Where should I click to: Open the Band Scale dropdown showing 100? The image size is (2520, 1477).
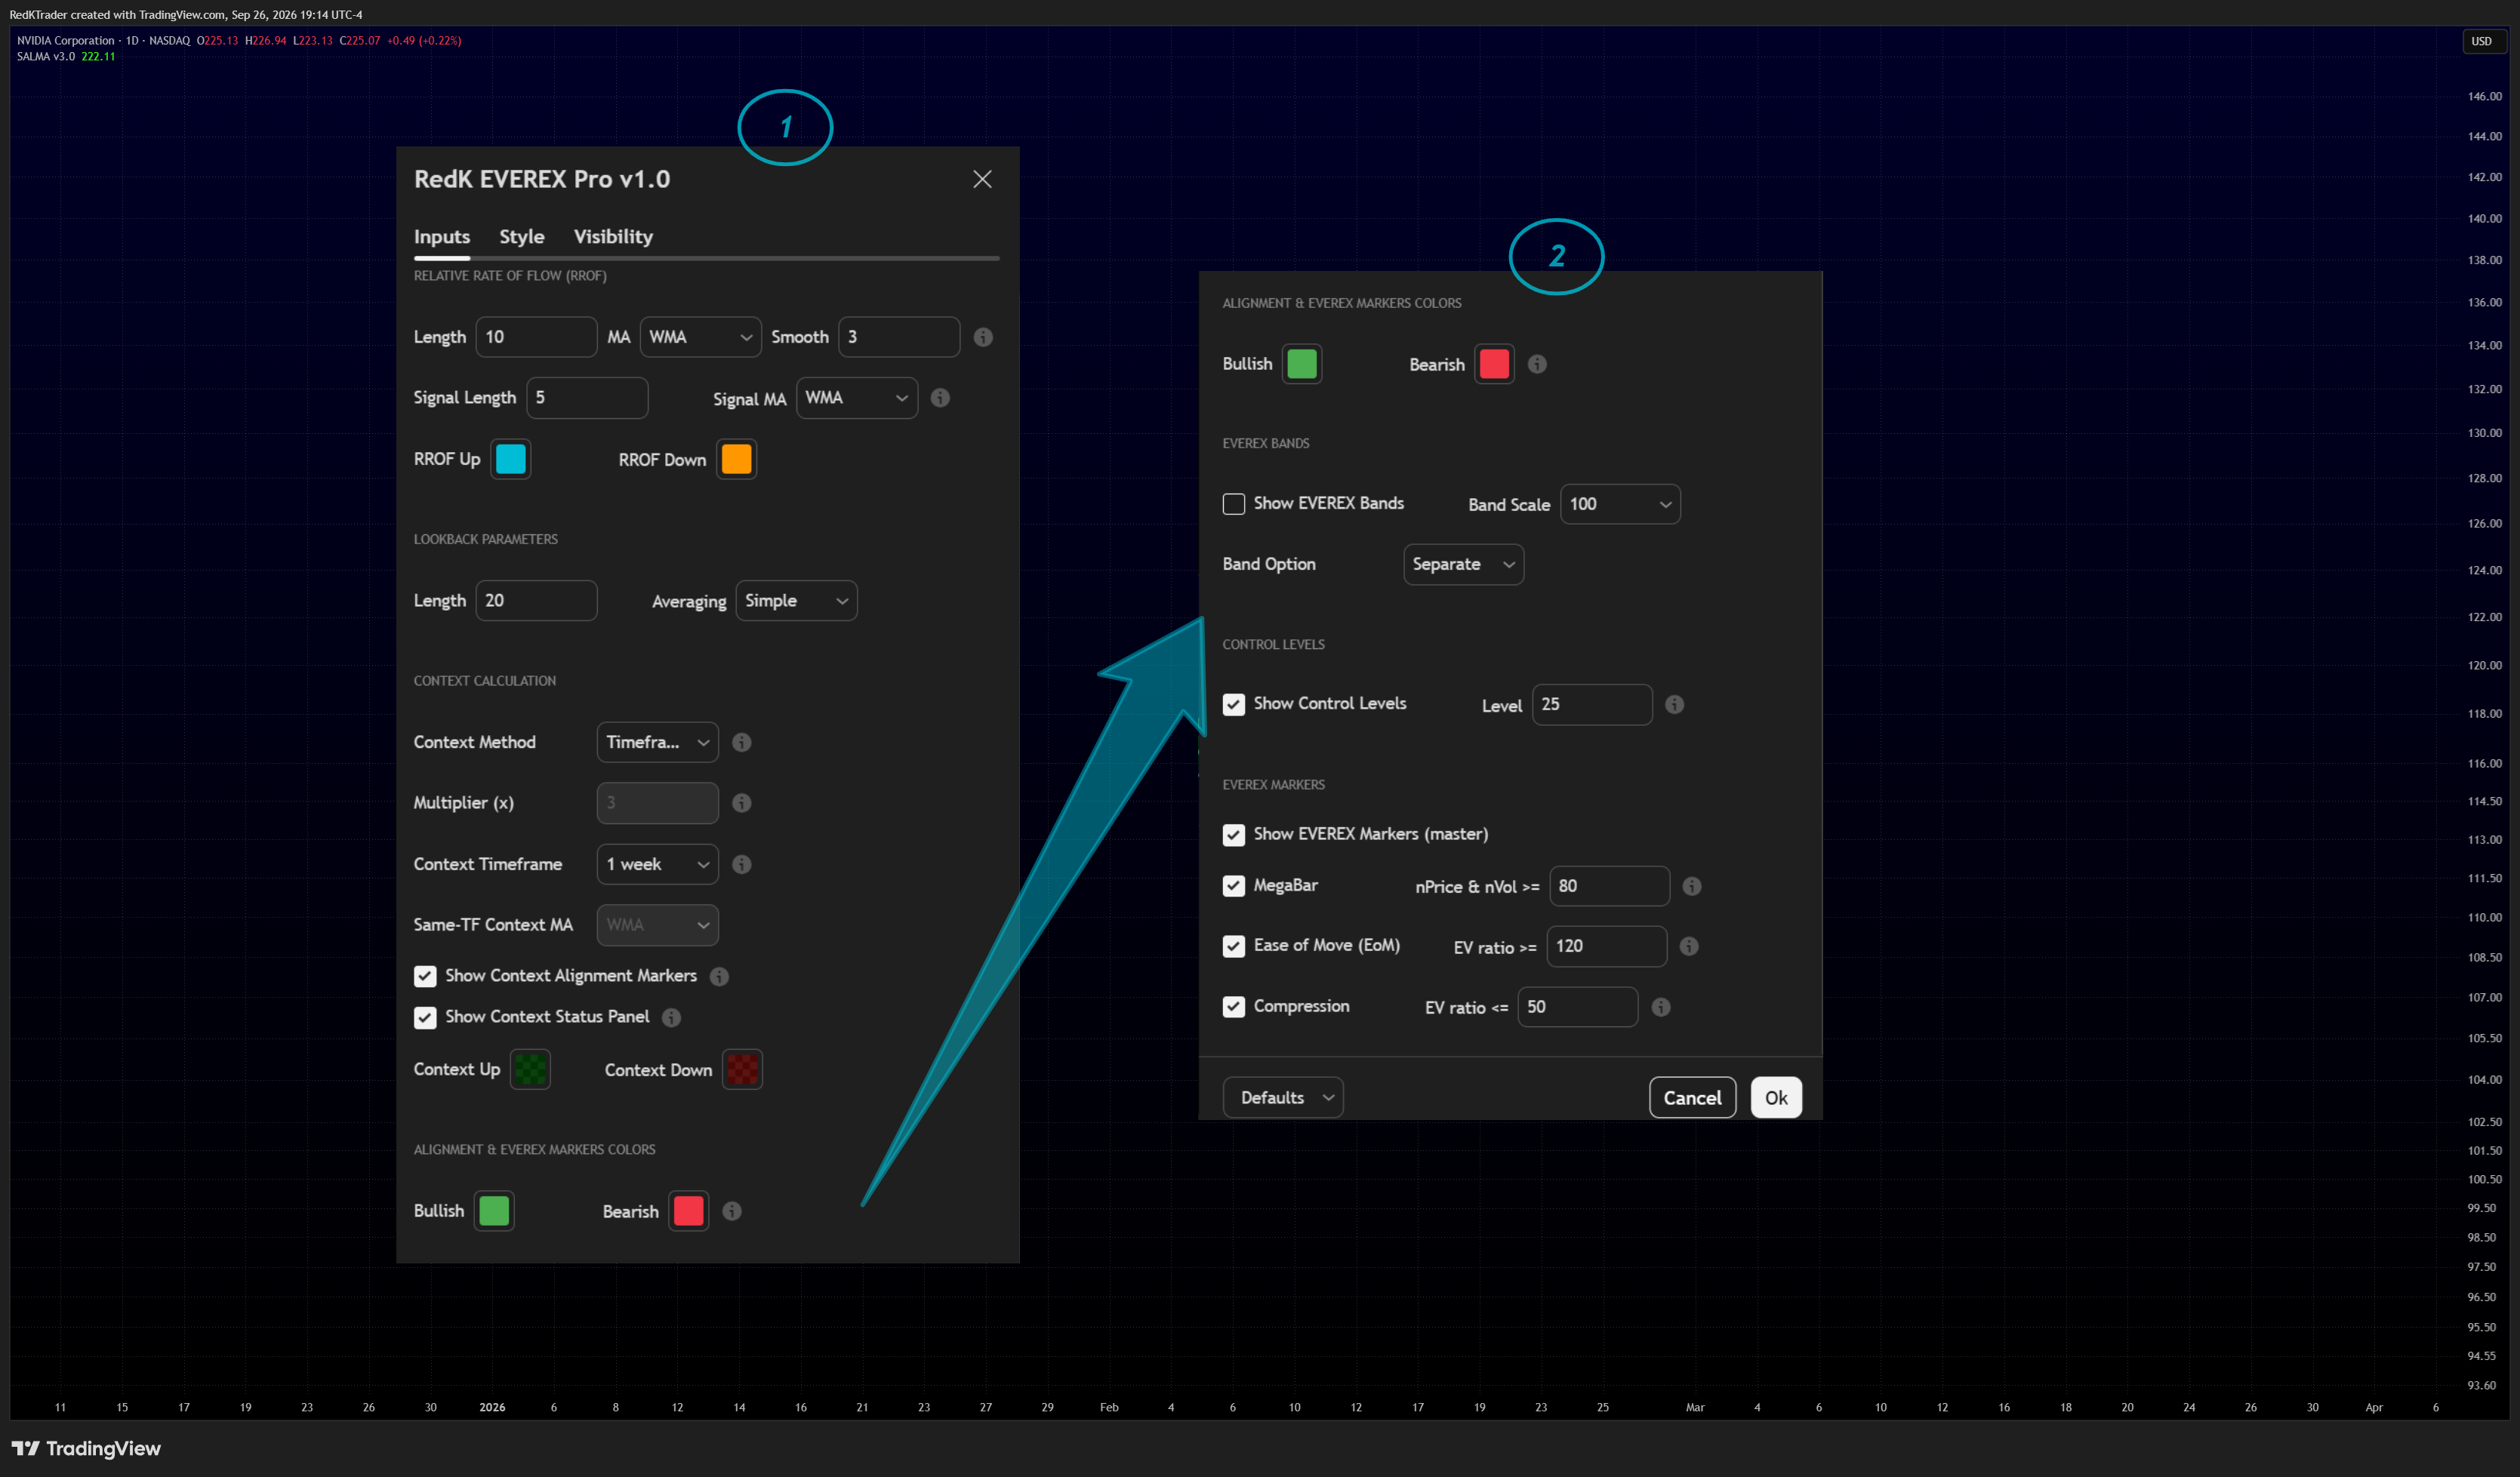[x=1620, y=504]
